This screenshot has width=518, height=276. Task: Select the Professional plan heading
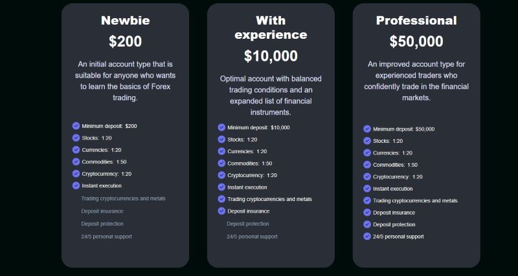(416, 21)
